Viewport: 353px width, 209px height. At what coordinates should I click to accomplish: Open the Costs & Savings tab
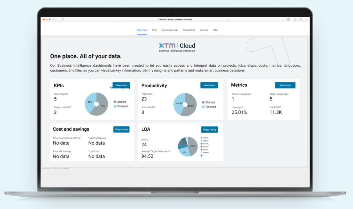click(x=170, y=30)
